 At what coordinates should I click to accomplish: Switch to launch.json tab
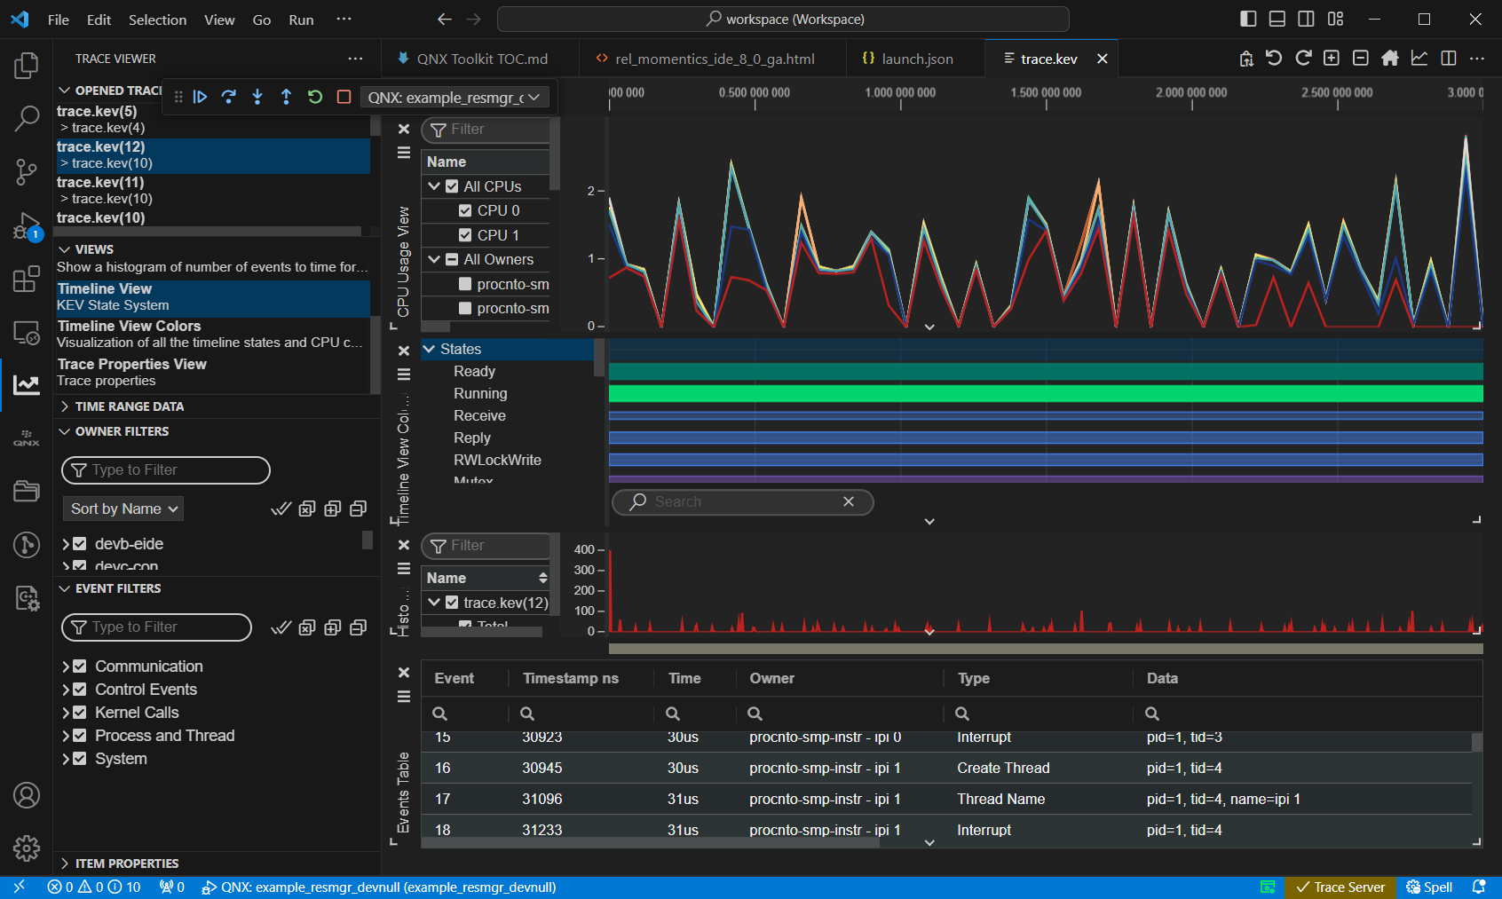coord(915,59)
